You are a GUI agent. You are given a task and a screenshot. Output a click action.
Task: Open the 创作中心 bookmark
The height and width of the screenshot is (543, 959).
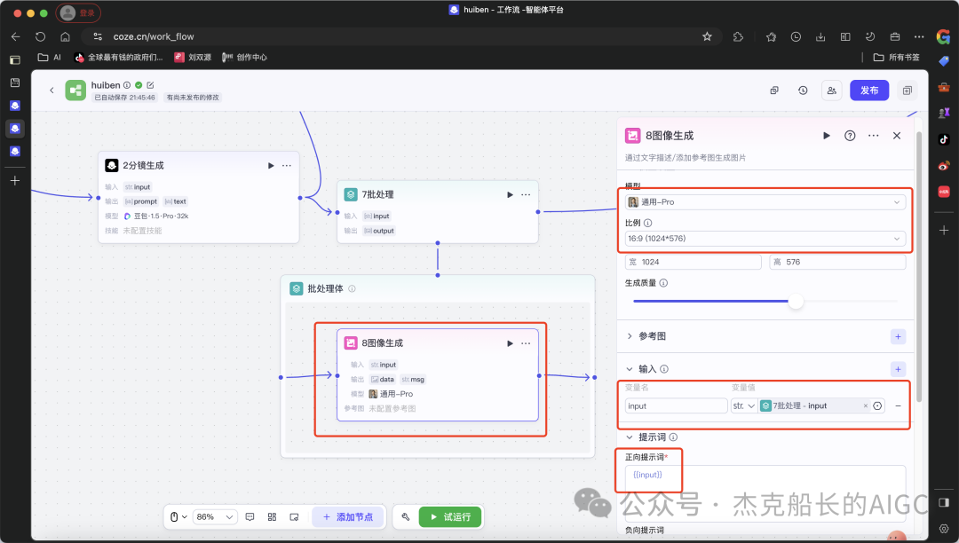pos(245,58)
